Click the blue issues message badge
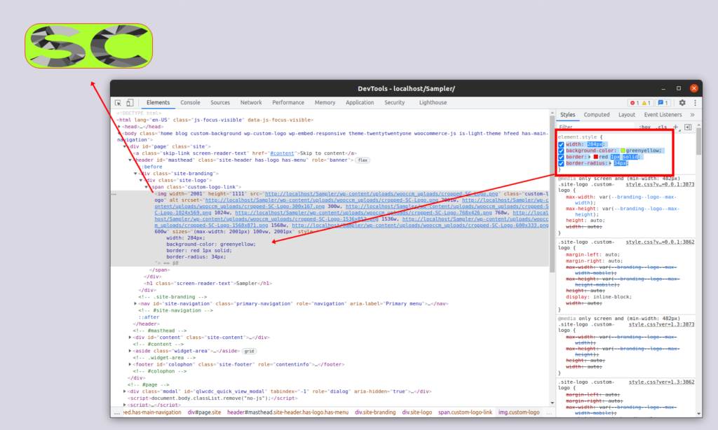718x430 pixels. (x=663, y=103)
